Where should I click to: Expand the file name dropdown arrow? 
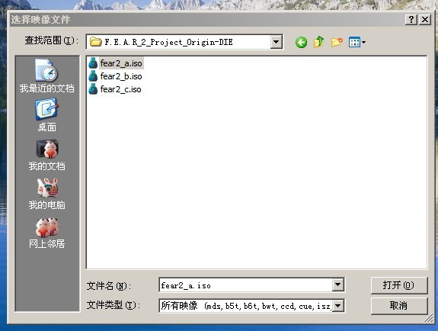[337, 284]
